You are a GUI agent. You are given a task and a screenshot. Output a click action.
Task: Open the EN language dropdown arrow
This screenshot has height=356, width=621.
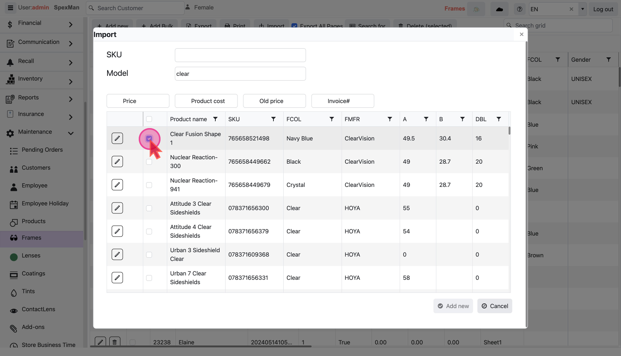(x=583, y=9)
